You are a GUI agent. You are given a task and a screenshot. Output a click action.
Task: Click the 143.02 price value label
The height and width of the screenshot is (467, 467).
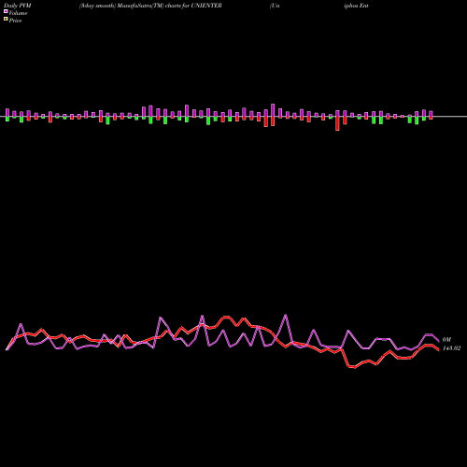(451, 348)
